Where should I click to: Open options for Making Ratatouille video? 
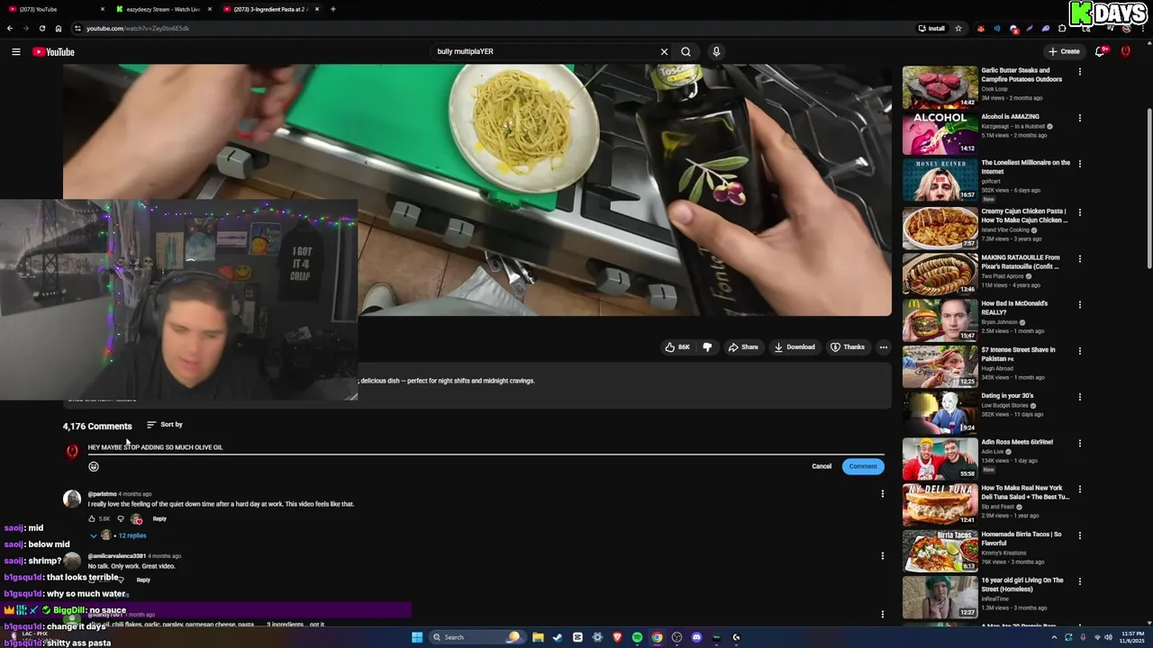(1080, 258)
